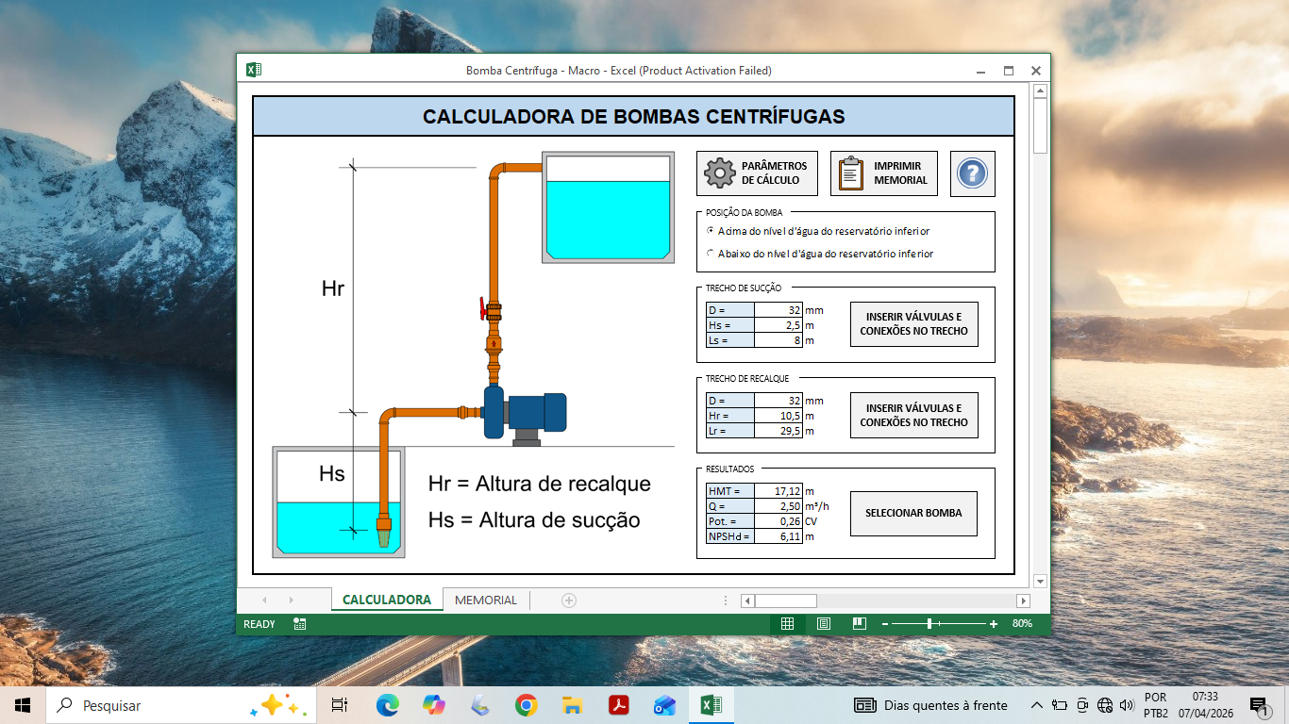Image resolution: width=1289 pixels, height=724 pixels.
Task: Switch to Page Layout view icon
Action: (x=823, y=624)
